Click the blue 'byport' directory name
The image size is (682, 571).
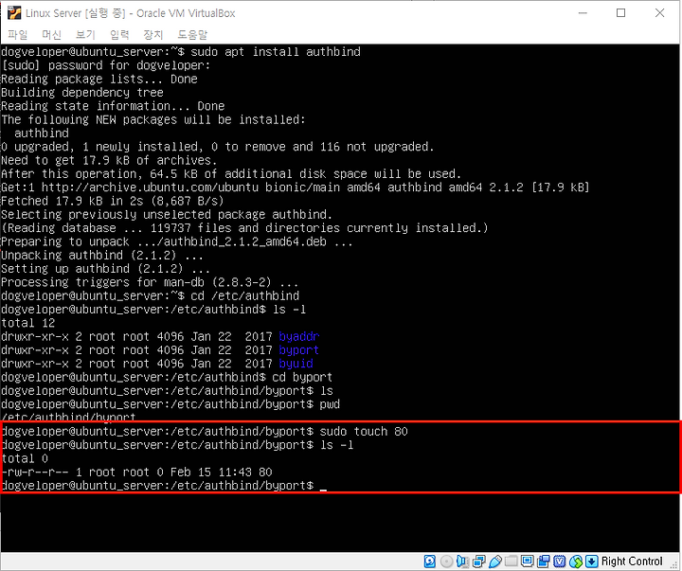coord(298,350)
